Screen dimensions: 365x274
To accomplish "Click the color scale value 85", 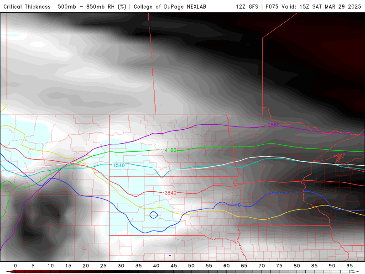I will (314, 266).
